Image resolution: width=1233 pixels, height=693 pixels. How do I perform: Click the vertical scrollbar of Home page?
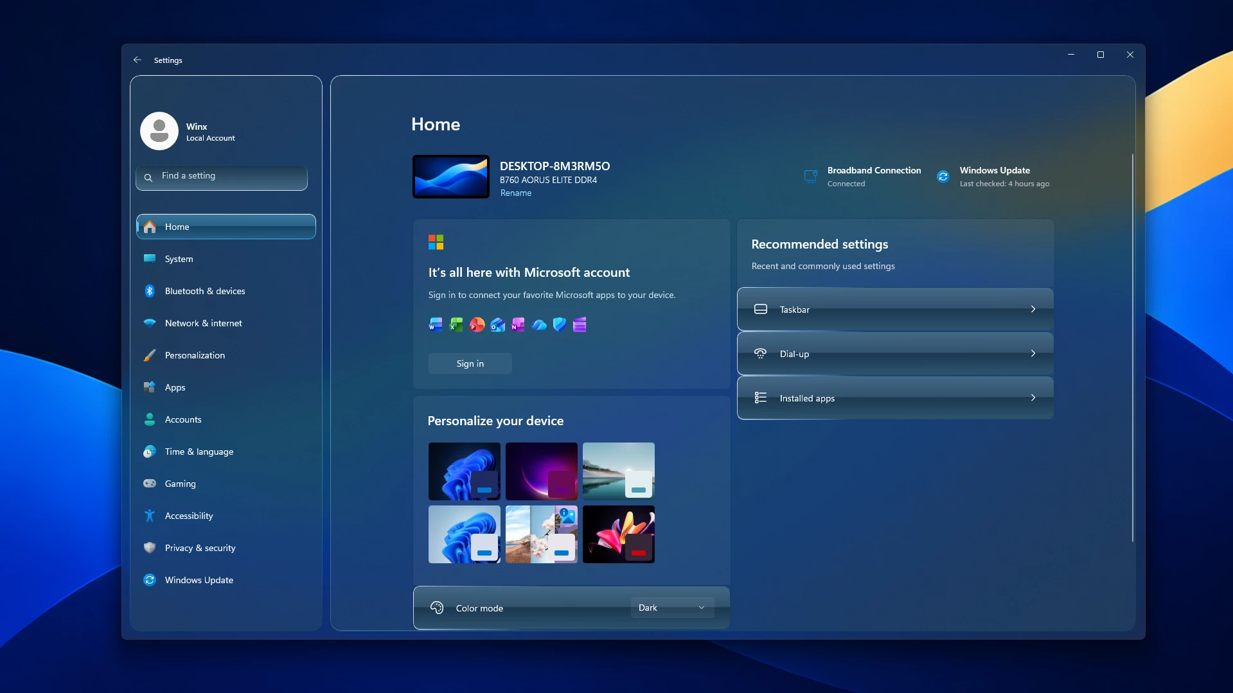tap(1132, 347)
